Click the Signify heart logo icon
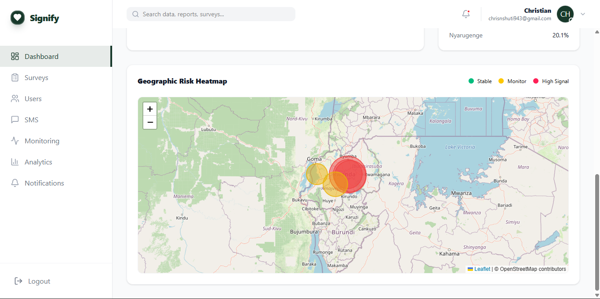 (18, 18)
